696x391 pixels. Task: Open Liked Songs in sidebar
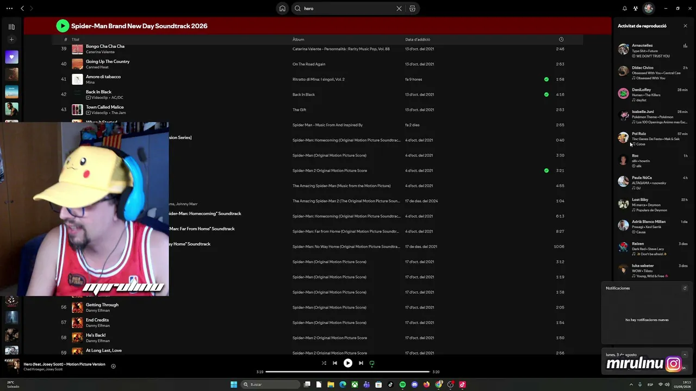pos(11,57)
